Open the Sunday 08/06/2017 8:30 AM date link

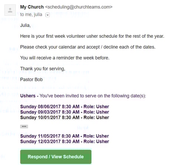50,107
